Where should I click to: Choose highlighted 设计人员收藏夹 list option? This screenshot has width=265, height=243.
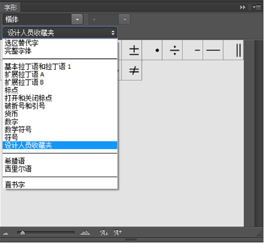[x=60, y=145]
